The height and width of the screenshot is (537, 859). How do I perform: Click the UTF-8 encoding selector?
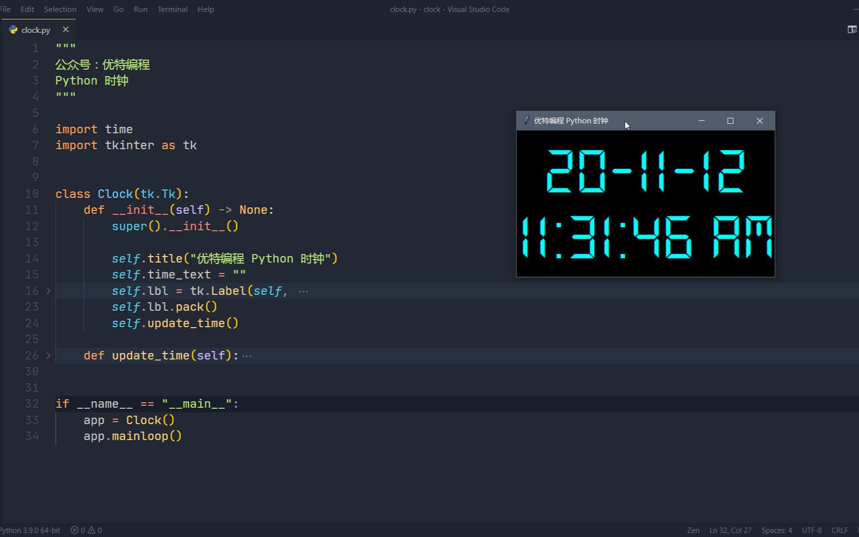811,530
